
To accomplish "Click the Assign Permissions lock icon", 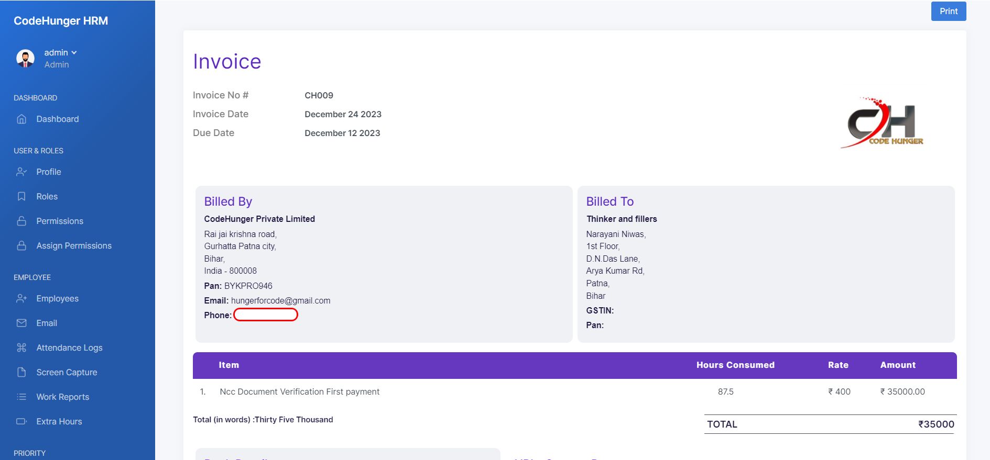I will tap(21, 245).
